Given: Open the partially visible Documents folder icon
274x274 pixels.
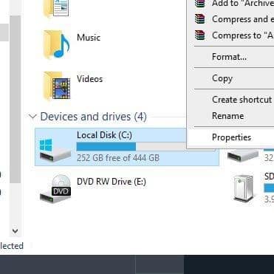Looking at the screenshot, I should click(x=56, y=8).
